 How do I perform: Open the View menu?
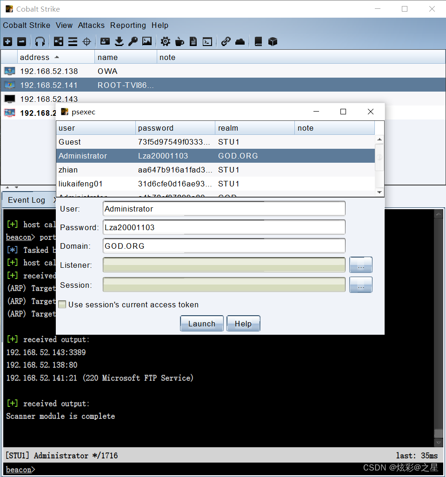(64, 25)
